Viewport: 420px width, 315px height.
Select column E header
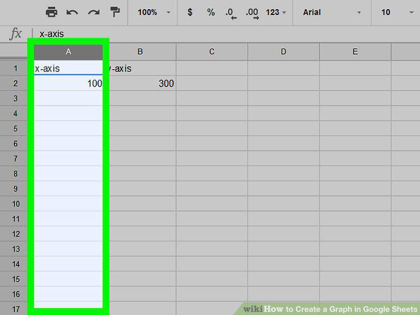pos(355,52)
